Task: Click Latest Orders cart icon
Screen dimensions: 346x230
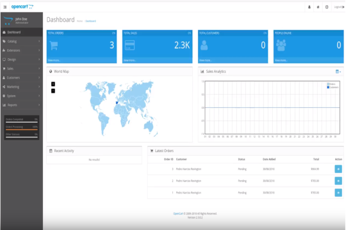Action: coord(152,151)
